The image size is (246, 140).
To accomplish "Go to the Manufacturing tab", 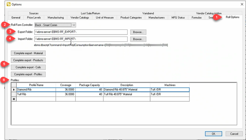I will click(56, 17).
